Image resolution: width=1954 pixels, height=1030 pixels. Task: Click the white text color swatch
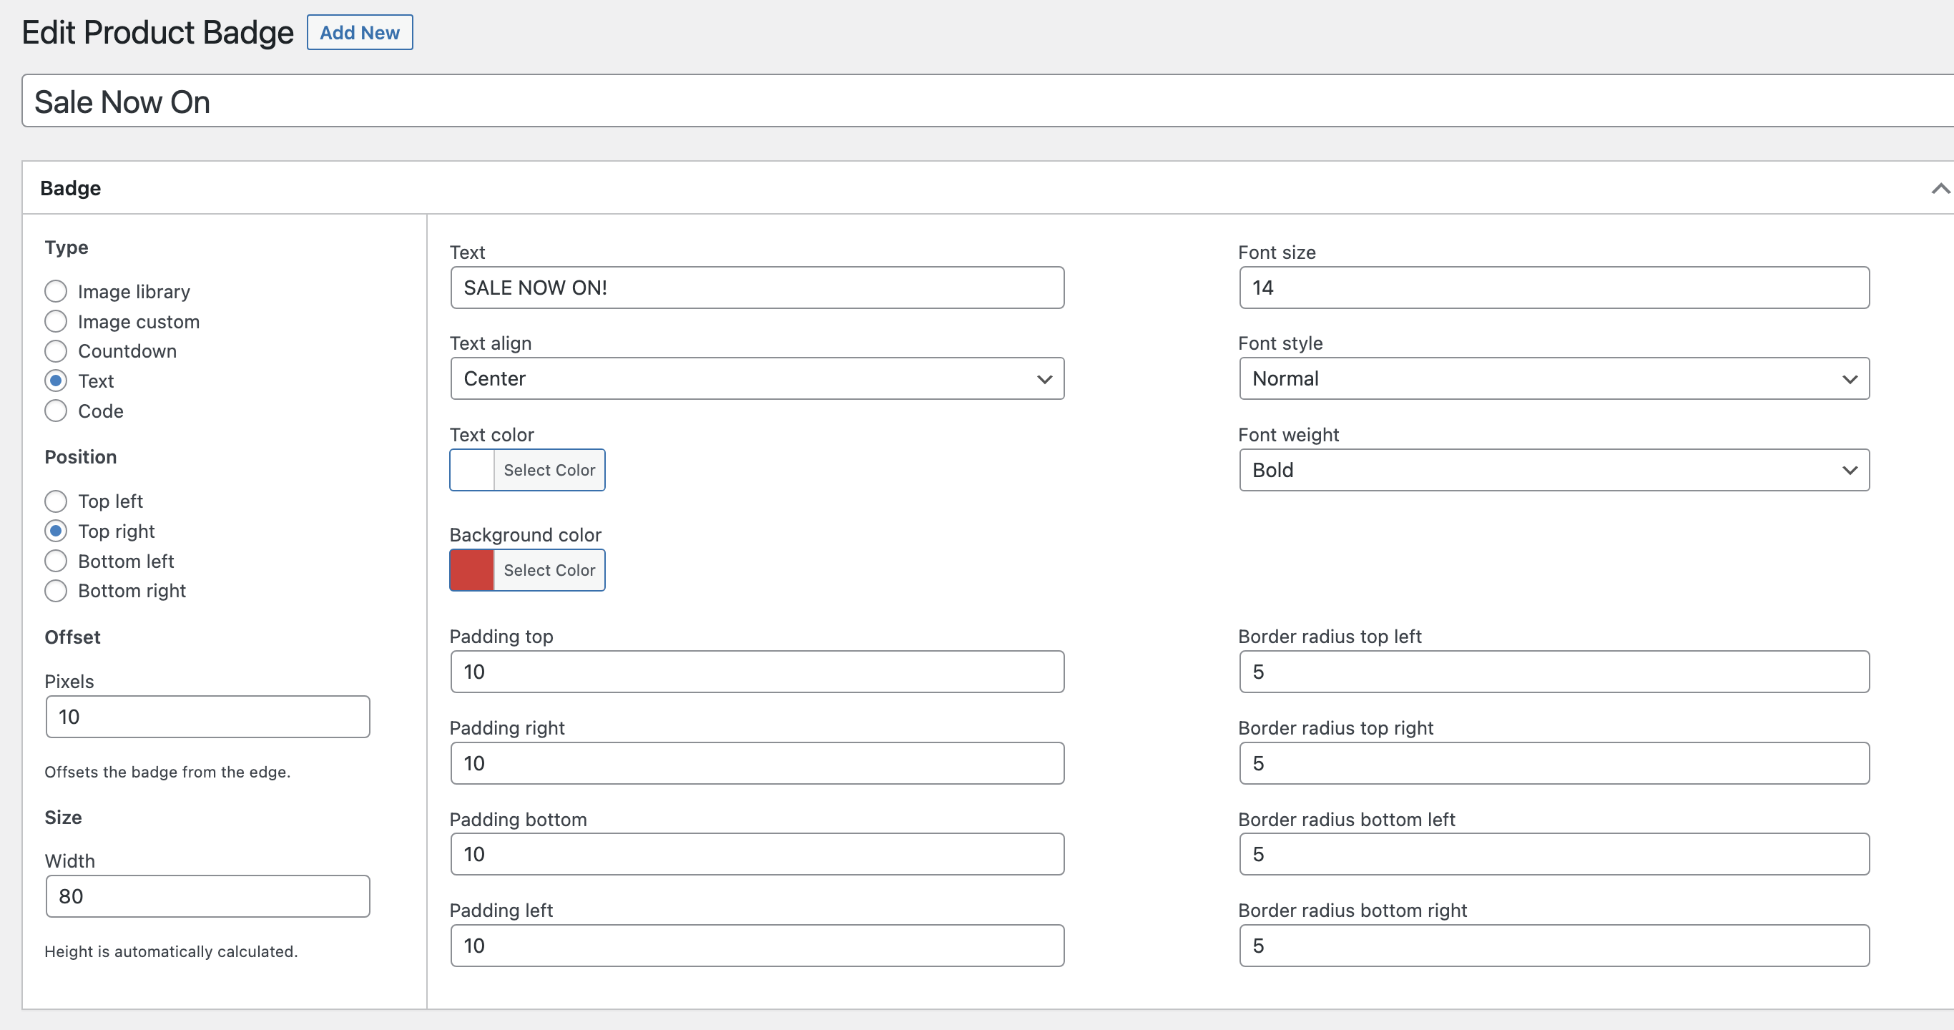click(472, 470)
